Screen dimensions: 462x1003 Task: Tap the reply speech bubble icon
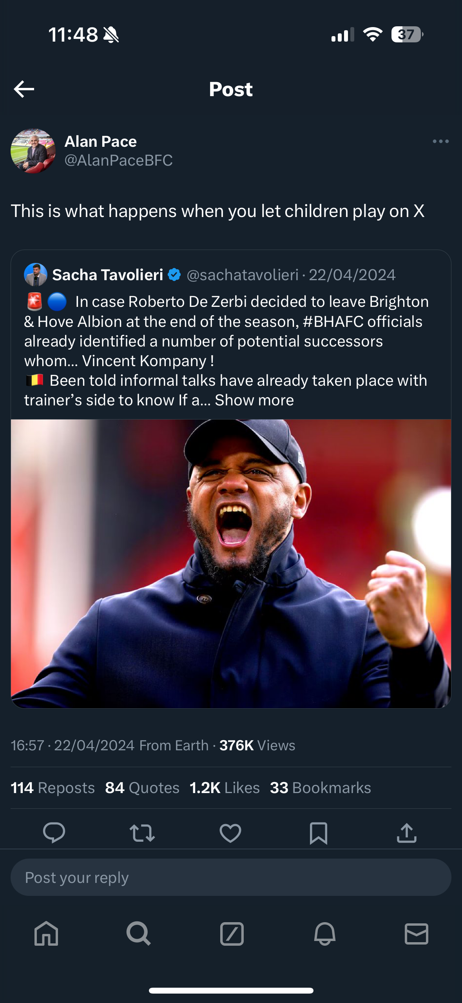54,832
